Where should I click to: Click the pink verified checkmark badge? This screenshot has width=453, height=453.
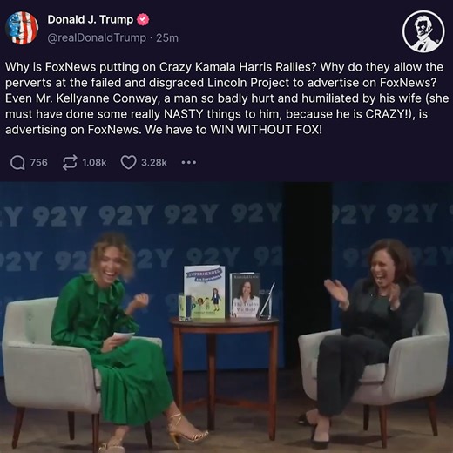pyautogui.click(x=143, y=20)
